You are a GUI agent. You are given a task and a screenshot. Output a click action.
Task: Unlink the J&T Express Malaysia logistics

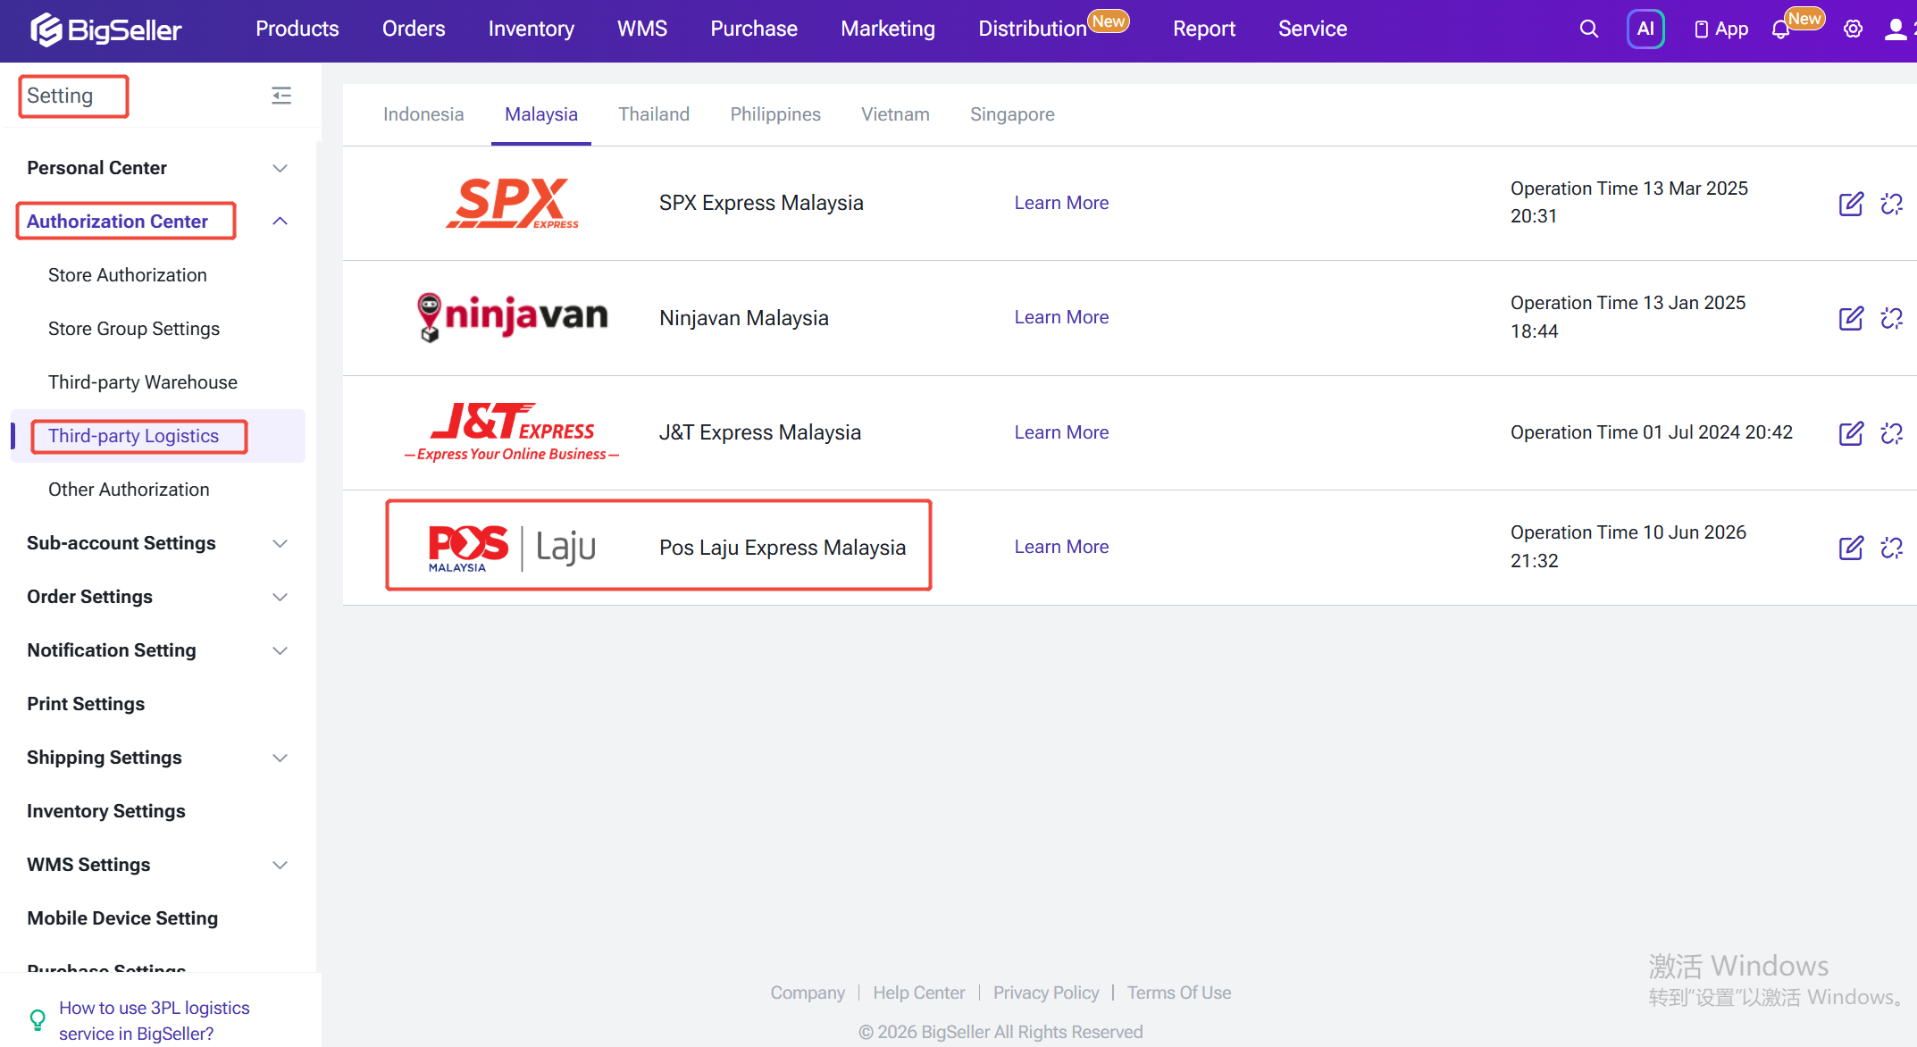[1892, 433]
